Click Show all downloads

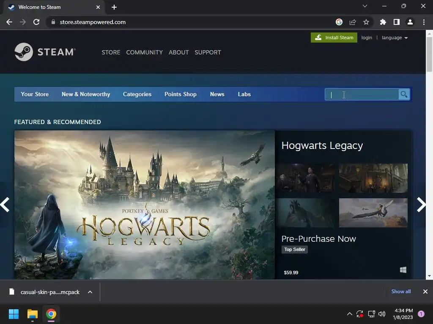pyautogui.click(x=401, y=292)
